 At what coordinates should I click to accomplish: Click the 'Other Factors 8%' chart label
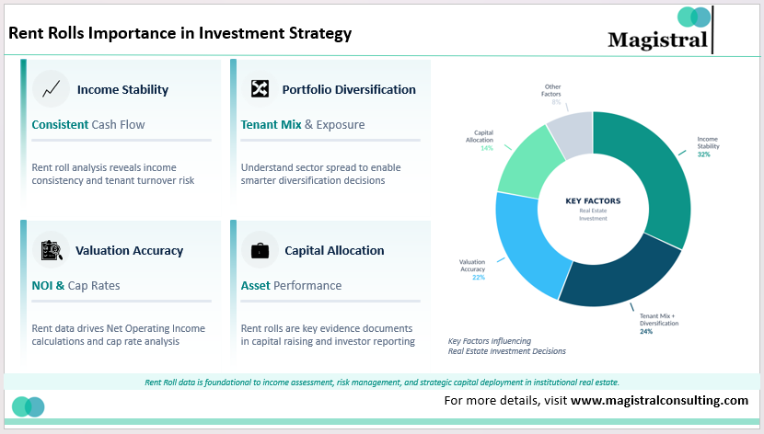point(551,95)
